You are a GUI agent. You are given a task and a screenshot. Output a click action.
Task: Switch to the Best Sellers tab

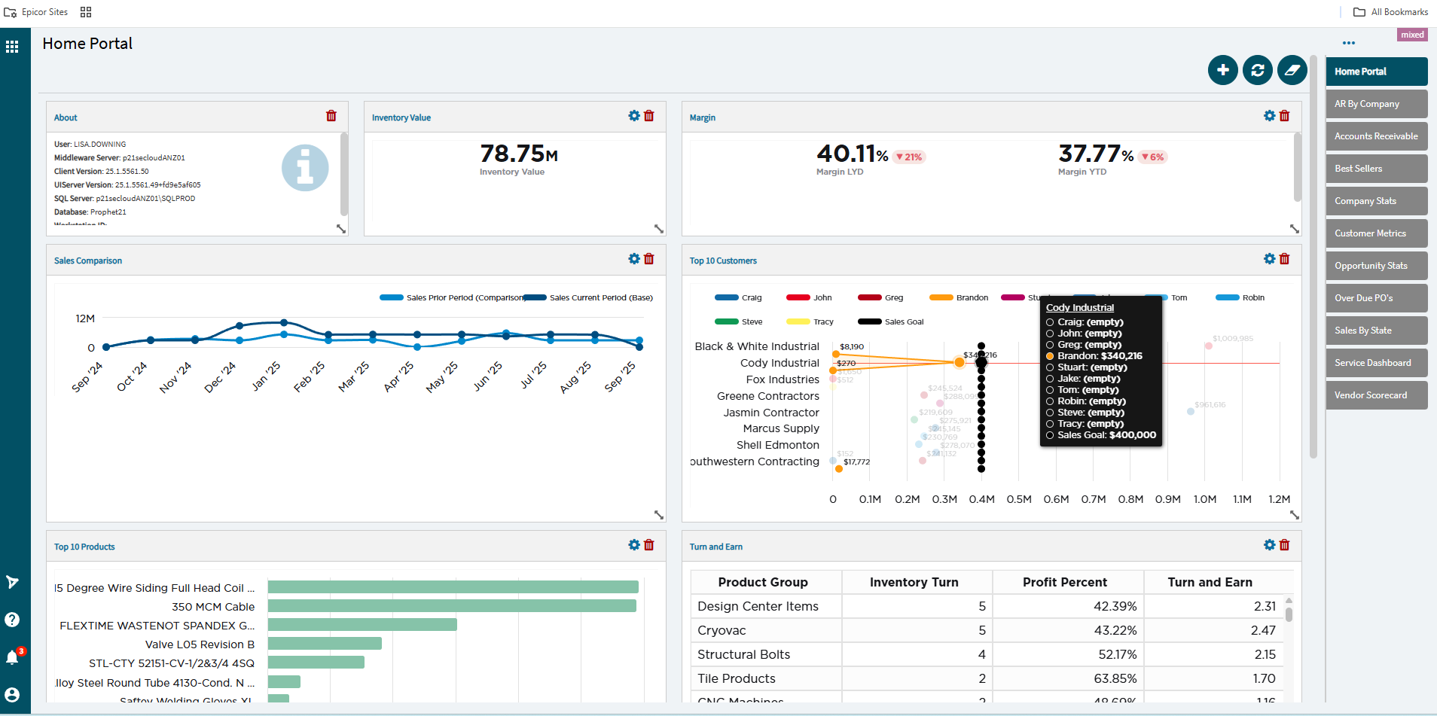pyautogui.click(x=1376, y=169)
